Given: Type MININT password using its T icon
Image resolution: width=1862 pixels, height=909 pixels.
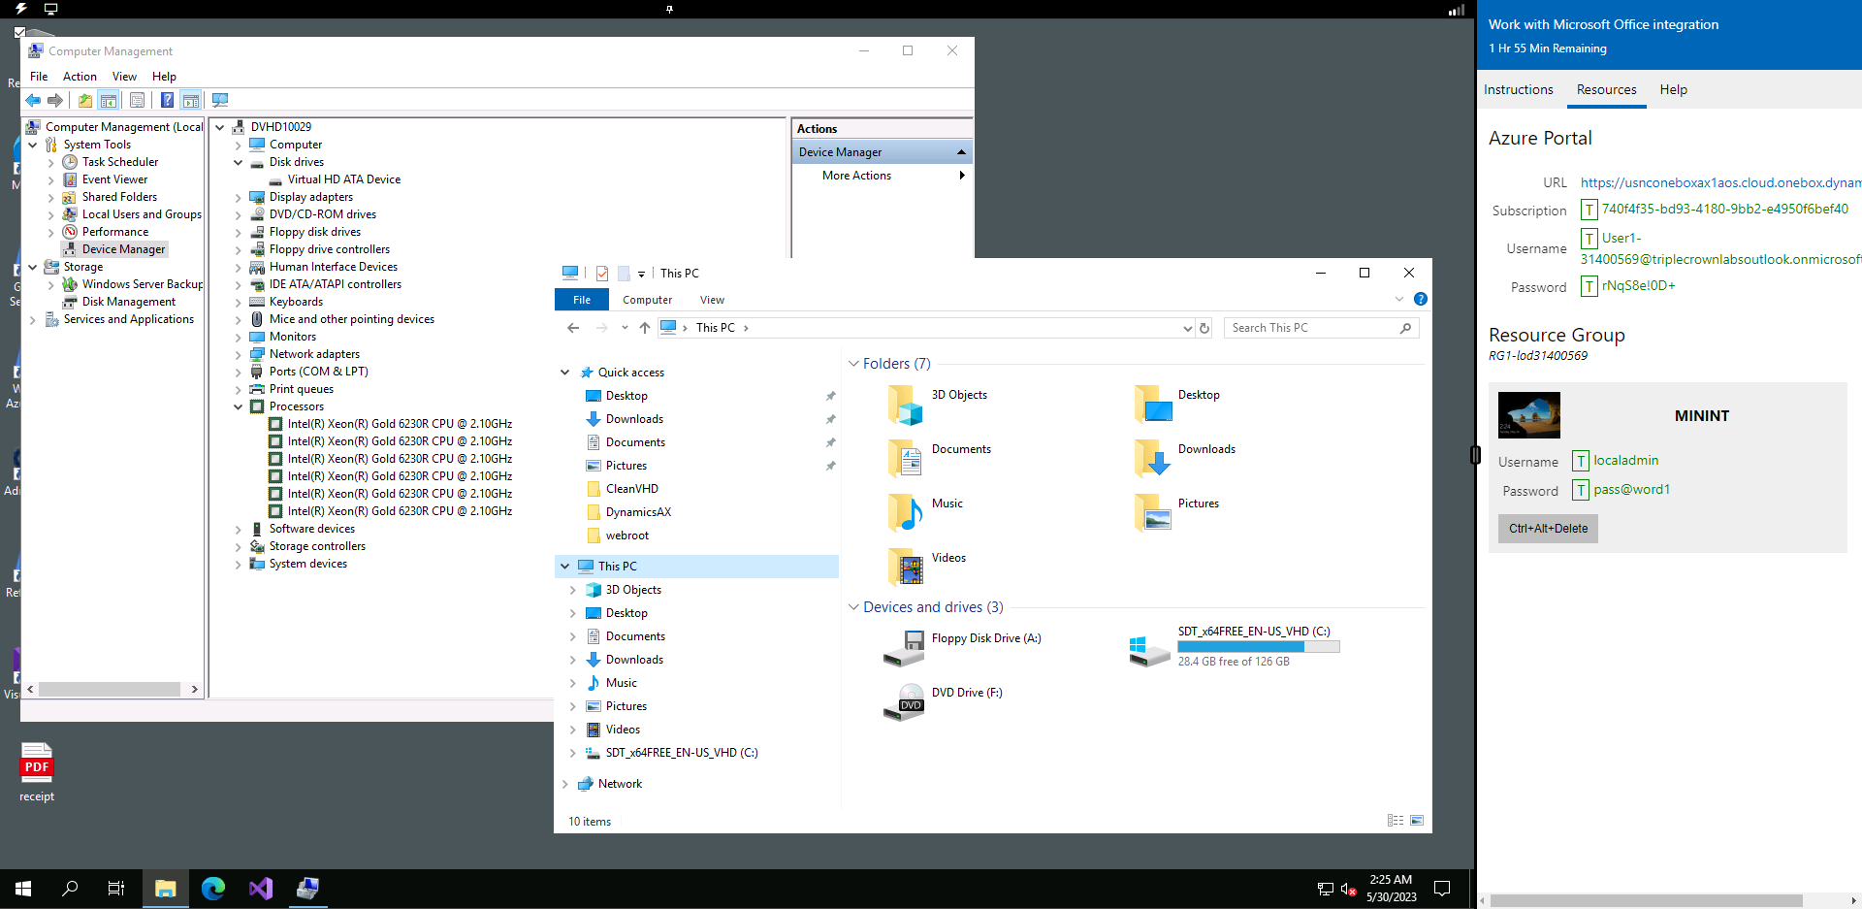Looking at the screenshot, I should point(1581,490).
